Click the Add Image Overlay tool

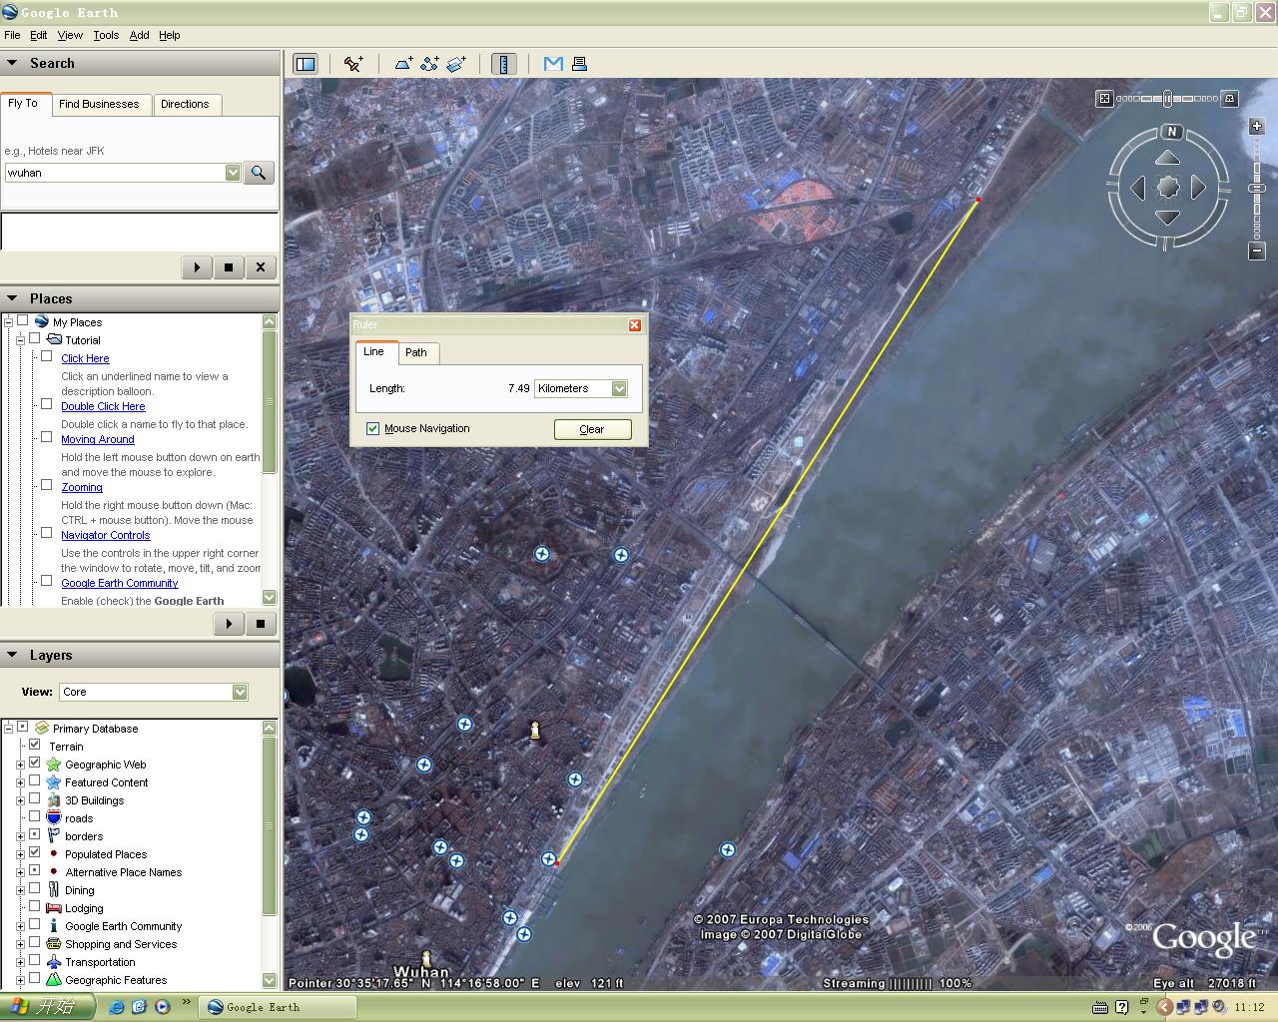(456, 64)
